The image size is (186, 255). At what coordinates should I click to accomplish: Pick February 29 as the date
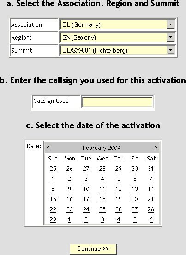pyautogui.click(x=53, y=219)
